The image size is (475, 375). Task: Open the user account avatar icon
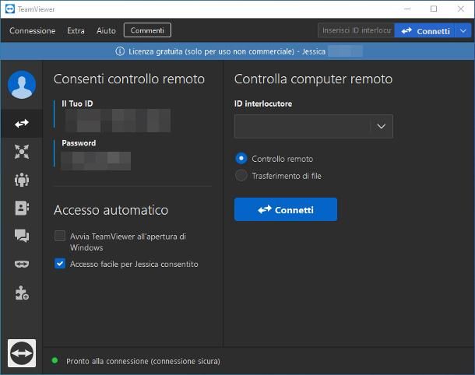click(22, 85)
